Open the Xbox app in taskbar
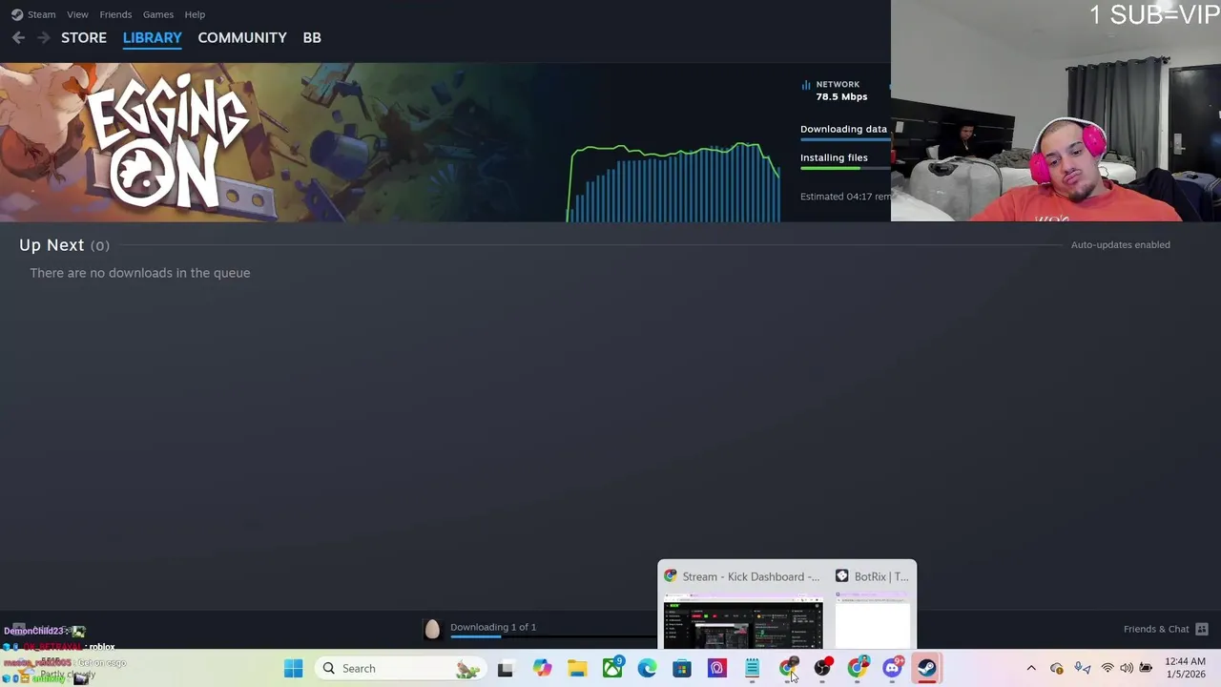 (x=612, y=668)
